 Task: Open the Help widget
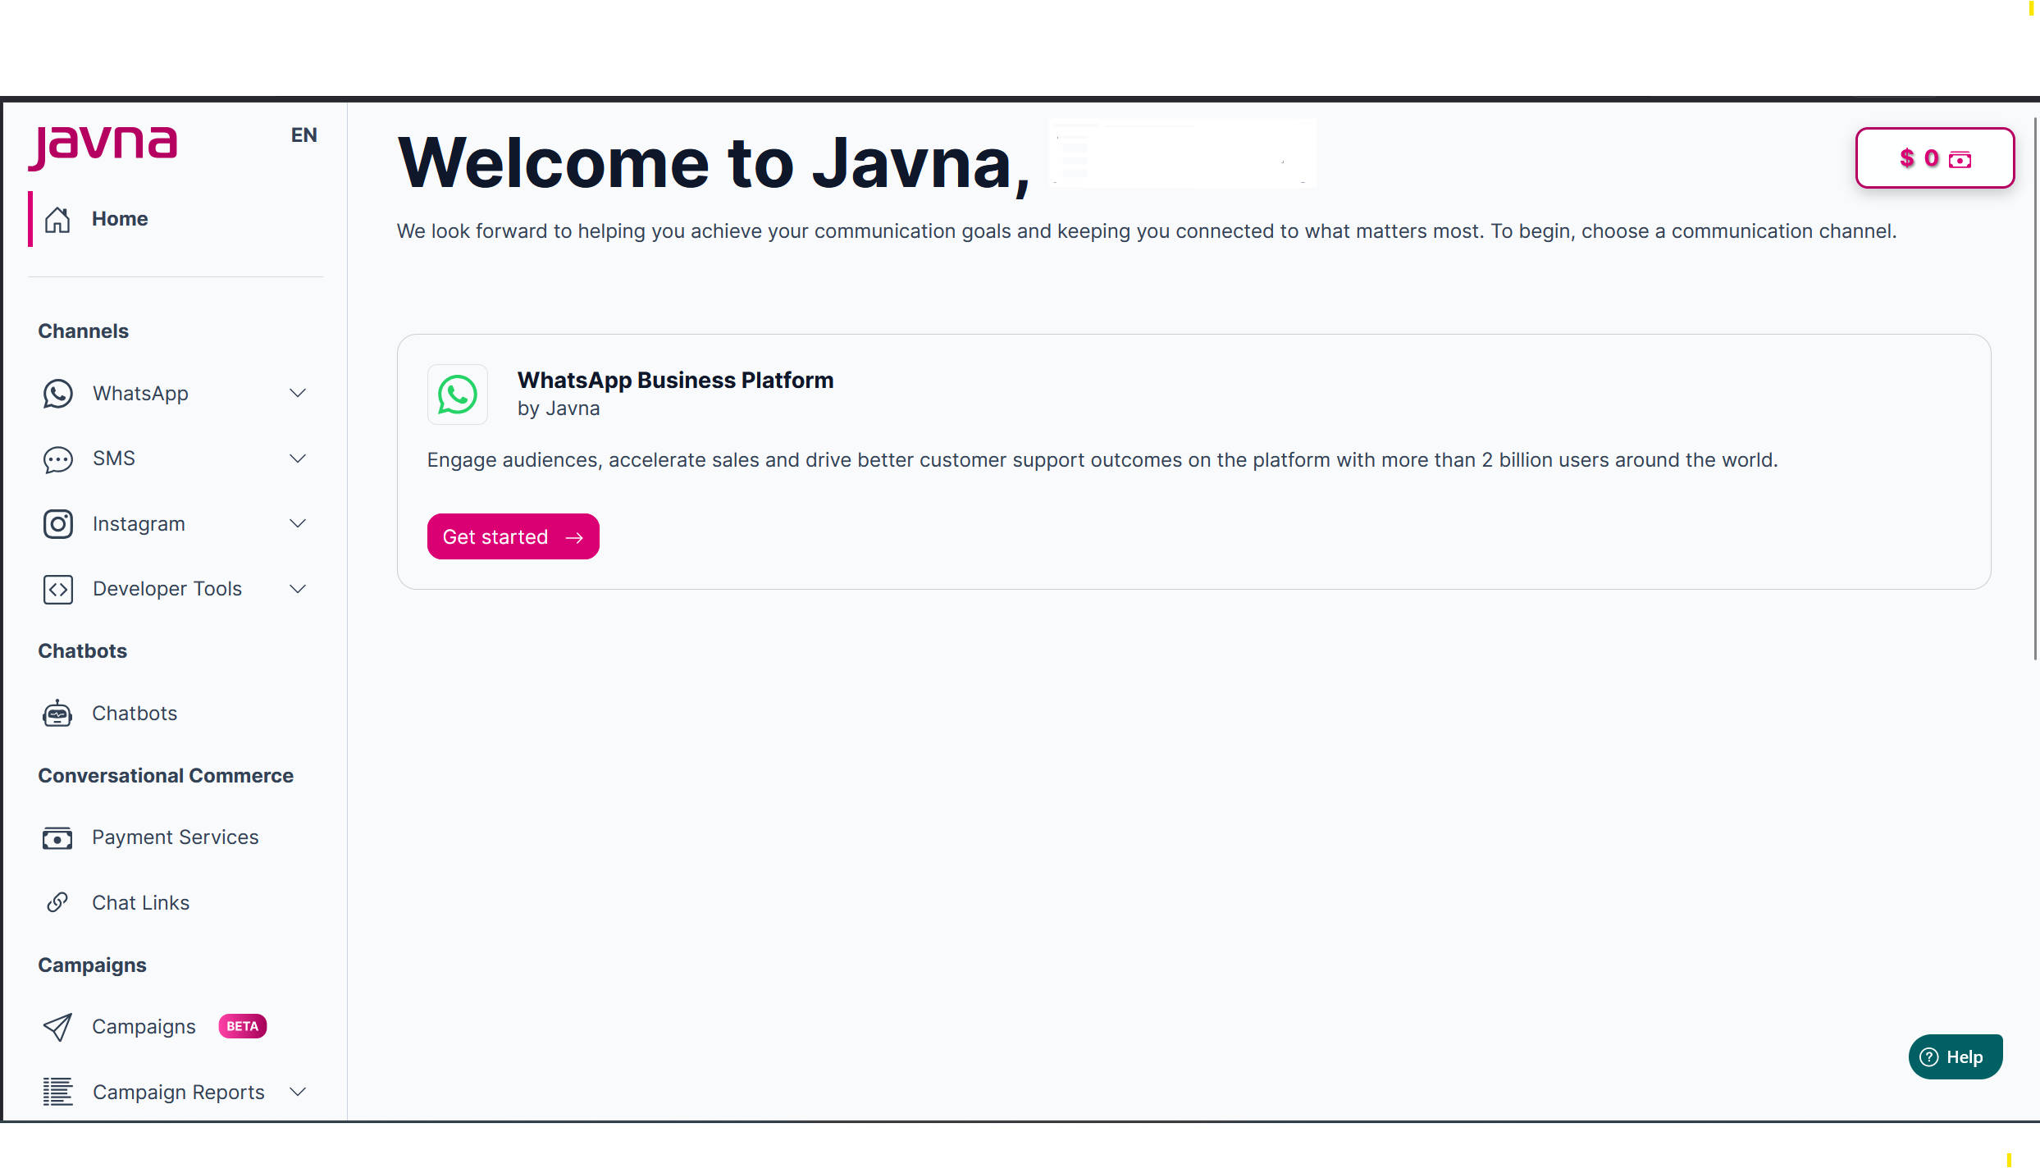(1955, 1056)
